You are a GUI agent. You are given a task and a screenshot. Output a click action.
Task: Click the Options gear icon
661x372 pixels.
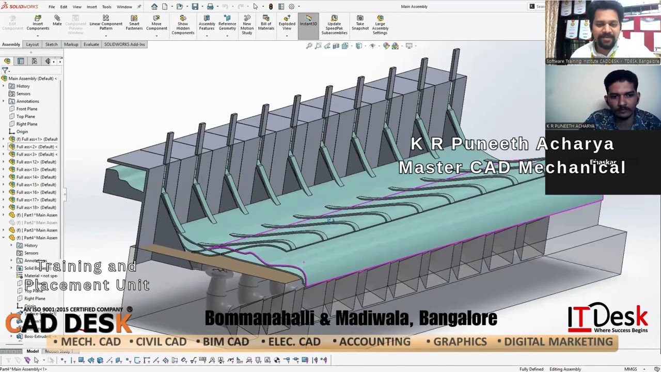coord(291,7)
